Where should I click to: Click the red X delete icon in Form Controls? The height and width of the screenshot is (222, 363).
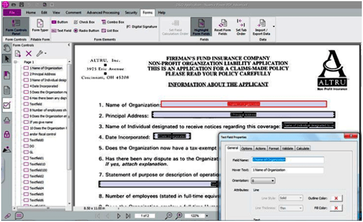point(29,54)
